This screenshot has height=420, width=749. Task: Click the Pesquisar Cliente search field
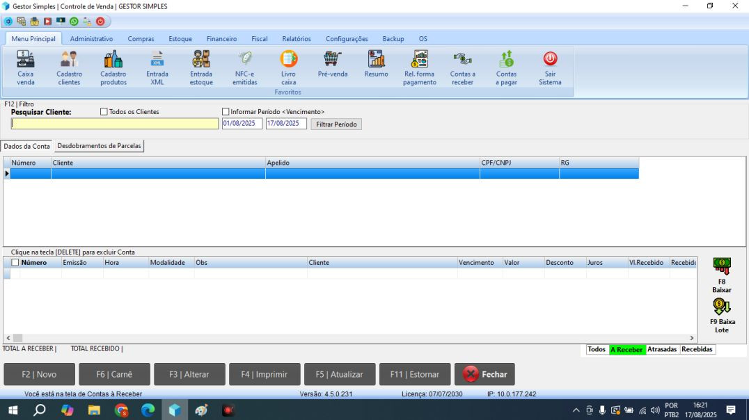point(115,124)
